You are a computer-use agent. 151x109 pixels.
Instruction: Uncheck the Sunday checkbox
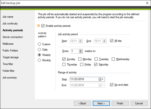(64, 59)
